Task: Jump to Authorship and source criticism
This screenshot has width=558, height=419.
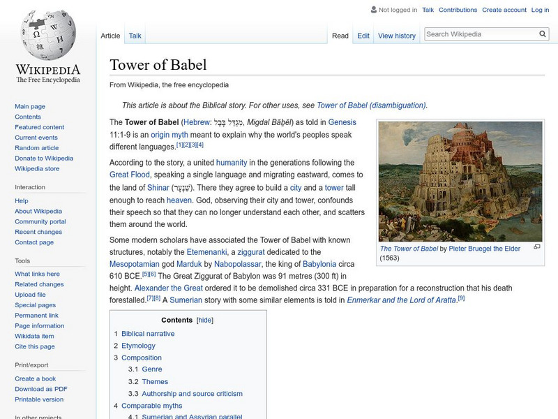Action: pos(193,394)
